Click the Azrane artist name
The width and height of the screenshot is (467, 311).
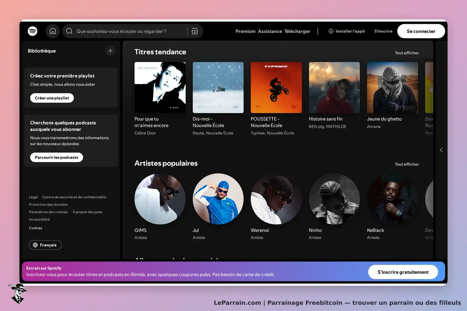pos(374,126)
